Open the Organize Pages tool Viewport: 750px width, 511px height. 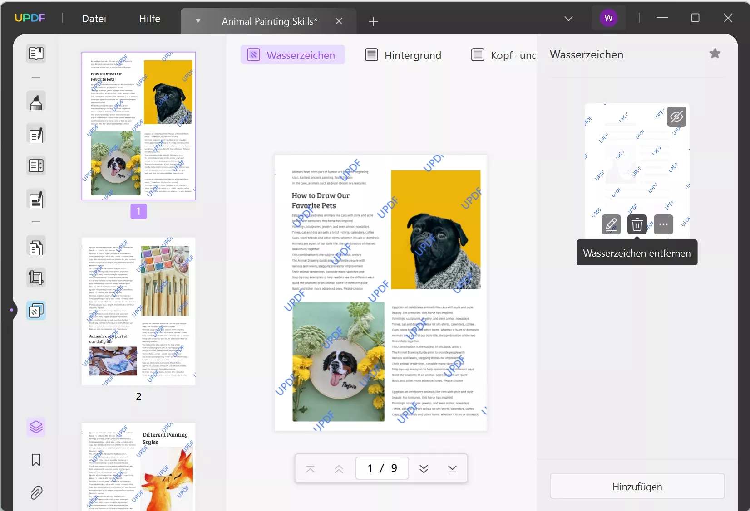point(36,166)
